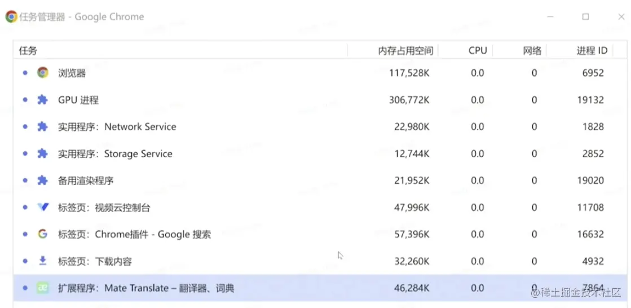Click the download icon beside 下载内容
The height and width of the screenshot is (308, 631).
[43, 261]
